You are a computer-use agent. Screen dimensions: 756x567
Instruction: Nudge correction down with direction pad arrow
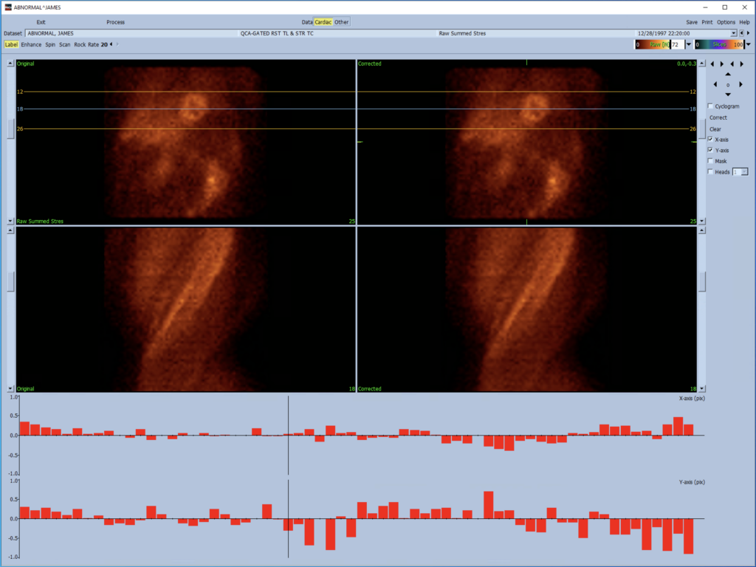[x=728, y=94]
